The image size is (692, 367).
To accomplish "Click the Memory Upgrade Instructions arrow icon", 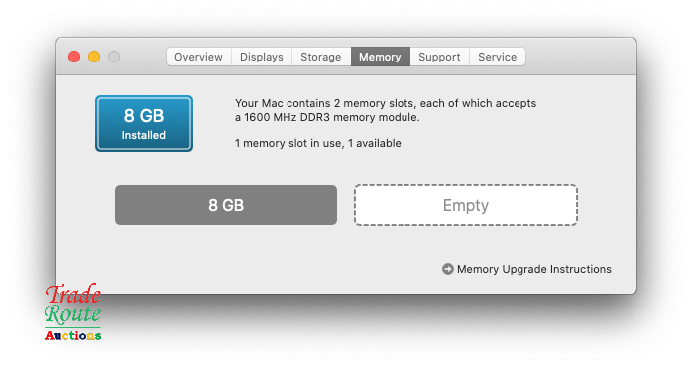I will (448, 269).
